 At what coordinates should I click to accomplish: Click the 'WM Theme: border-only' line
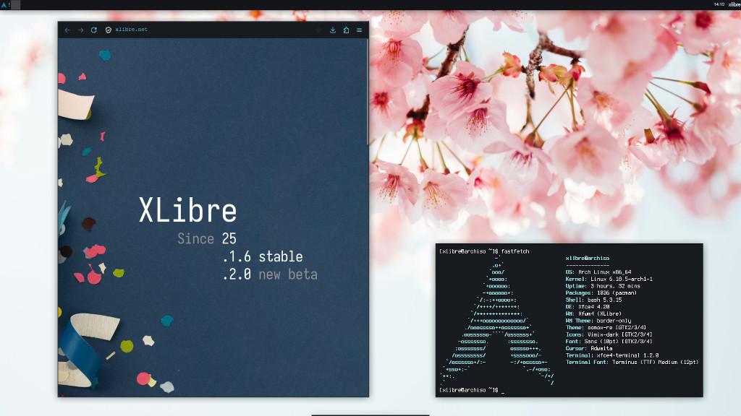598,321
